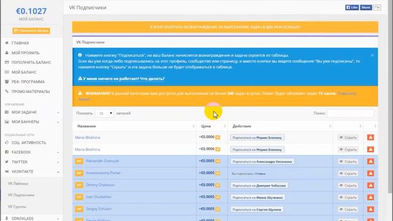The height and width of the screenshot is (221, 393).
Task: Open СОЦ. АКТИВНОСТЬ section
Action: (29, 143)
